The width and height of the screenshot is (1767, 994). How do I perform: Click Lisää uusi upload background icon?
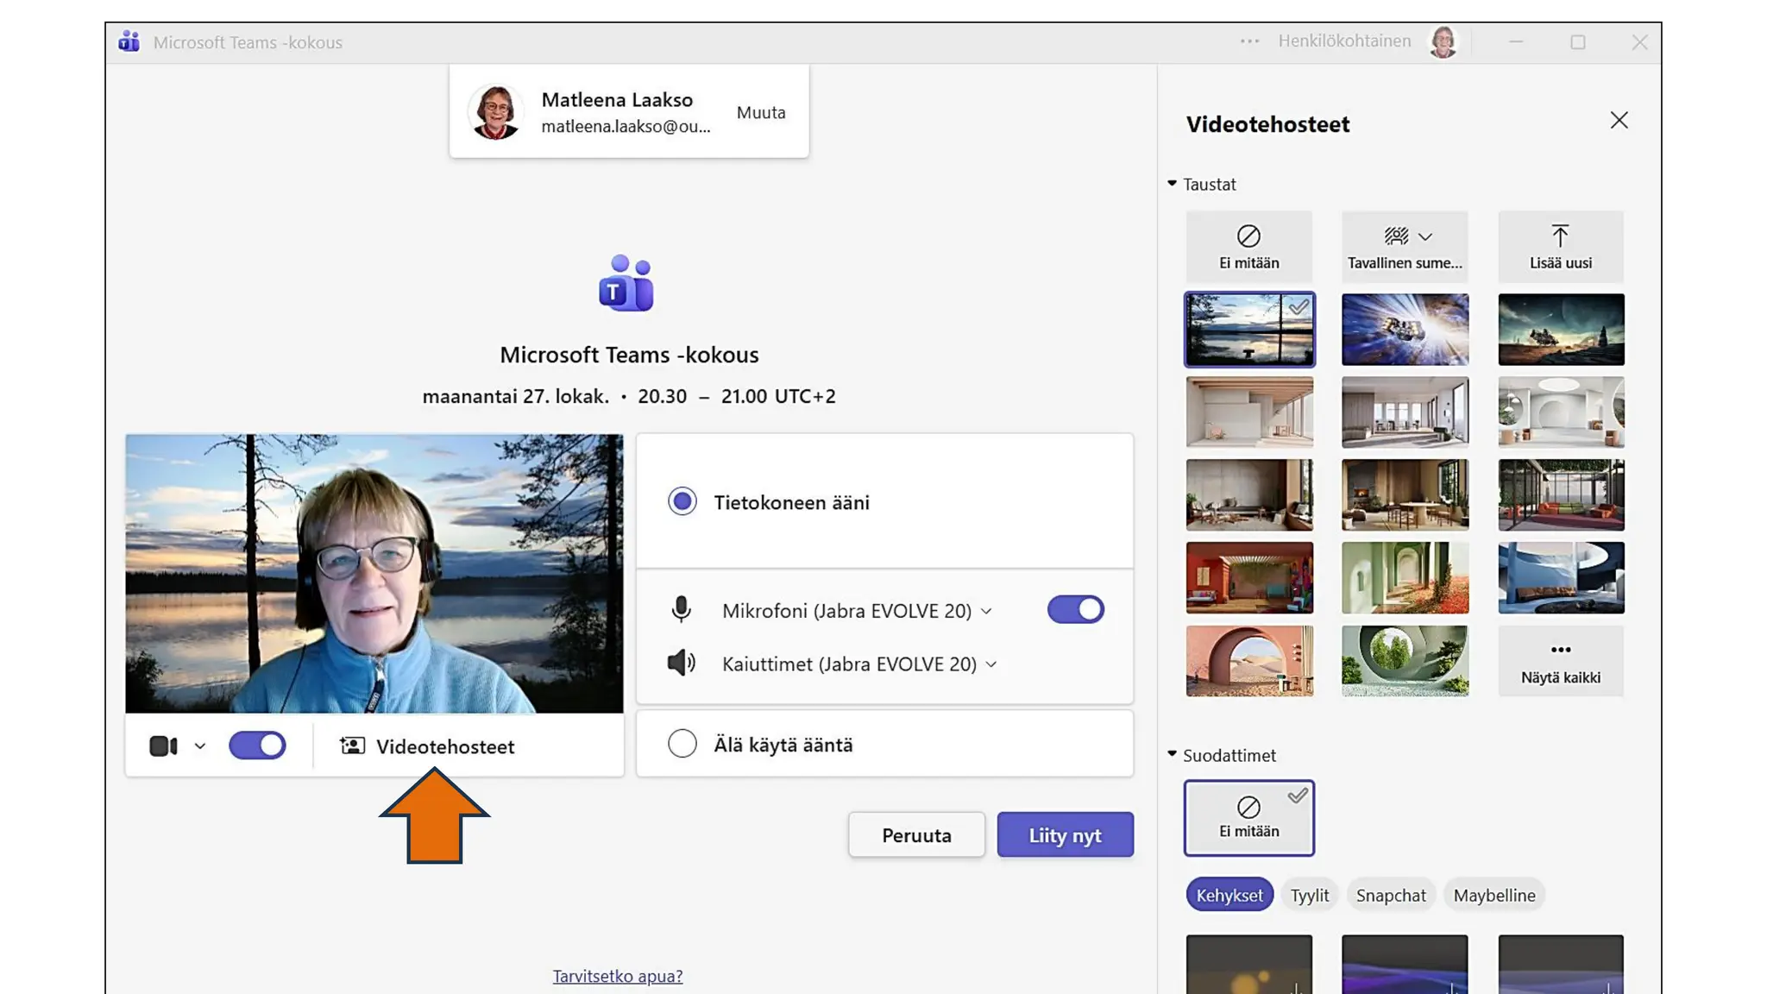pyautogui.click(x=1560, y=237)
